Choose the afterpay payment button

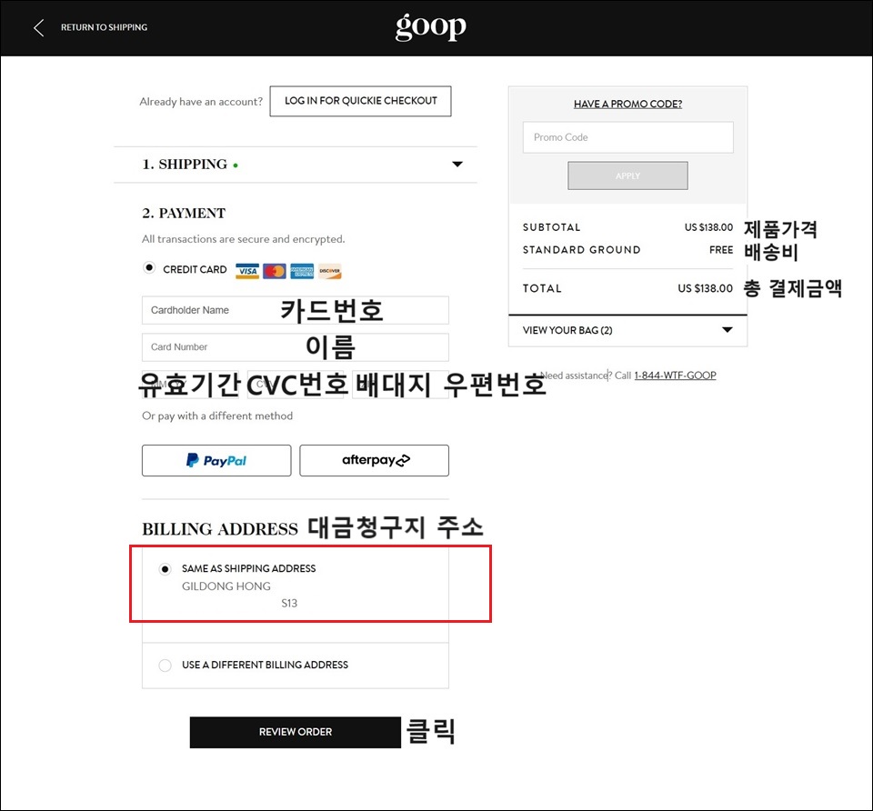374,460
